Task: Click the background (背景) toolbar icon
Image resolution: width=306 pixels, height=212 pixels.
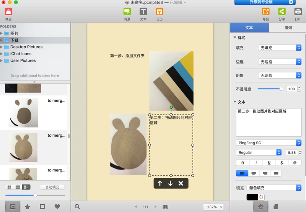Action: point(127,11)
